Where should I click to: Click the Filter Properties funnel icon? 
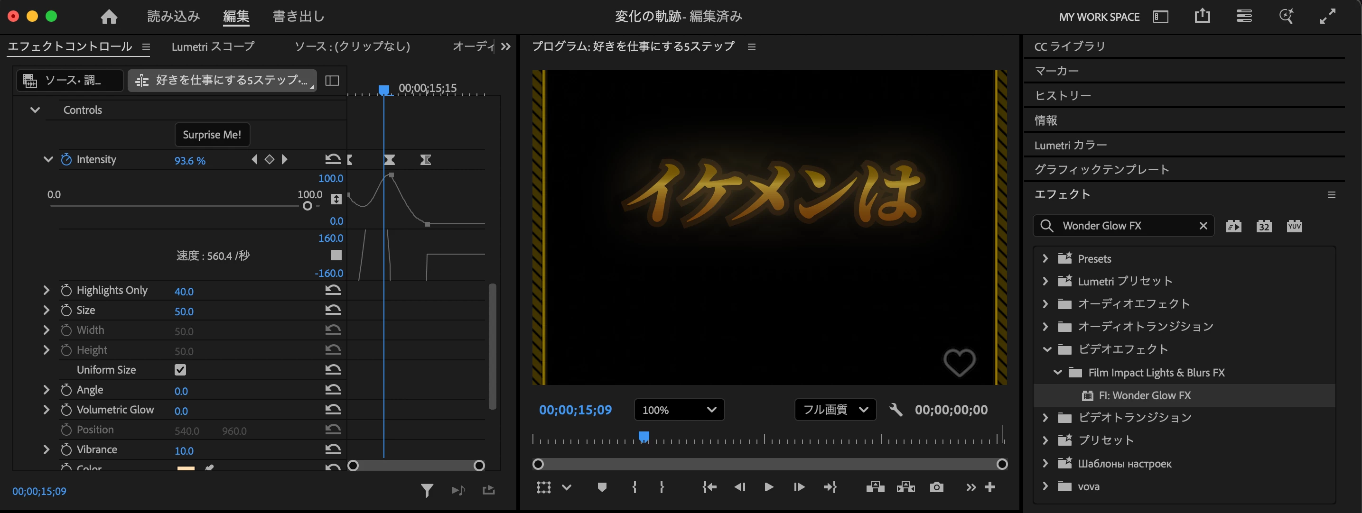click(427, 491)
